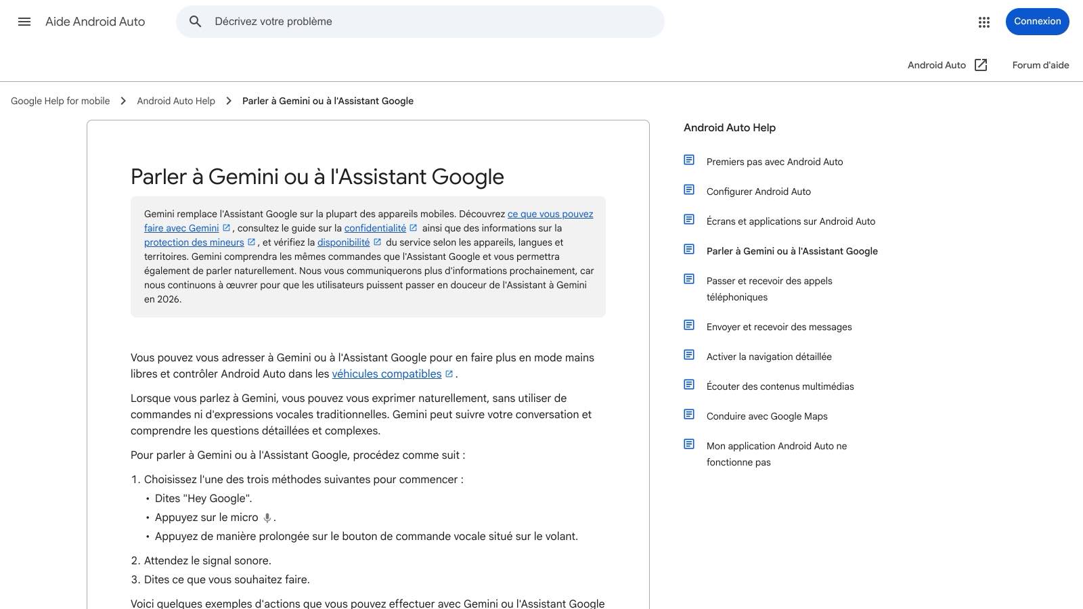This screenshot has height=609, width=1083.
Task: Go to Forum d'aide
Action: click(x=1040, y=65)
